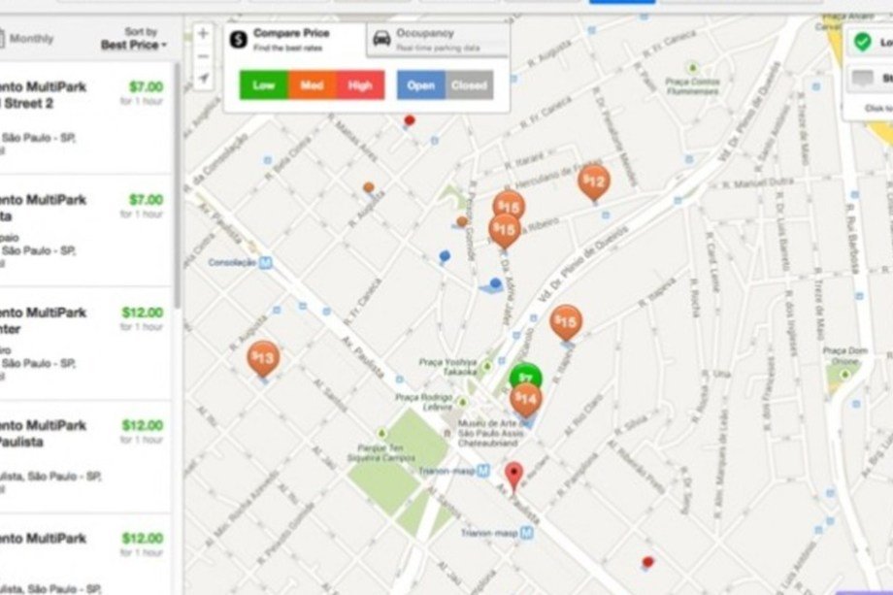Select the green $7 parking pin

click(526, 375)
